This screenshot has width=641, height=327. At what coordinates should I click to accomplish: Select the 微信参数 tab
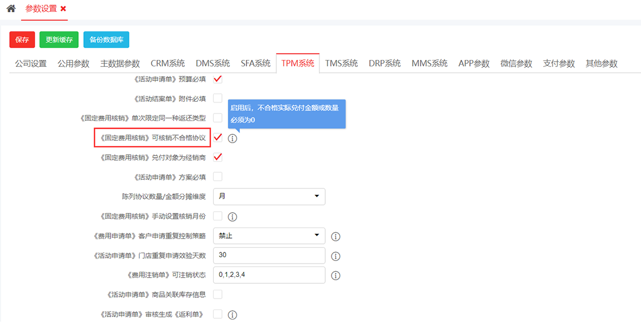(516, 63)
